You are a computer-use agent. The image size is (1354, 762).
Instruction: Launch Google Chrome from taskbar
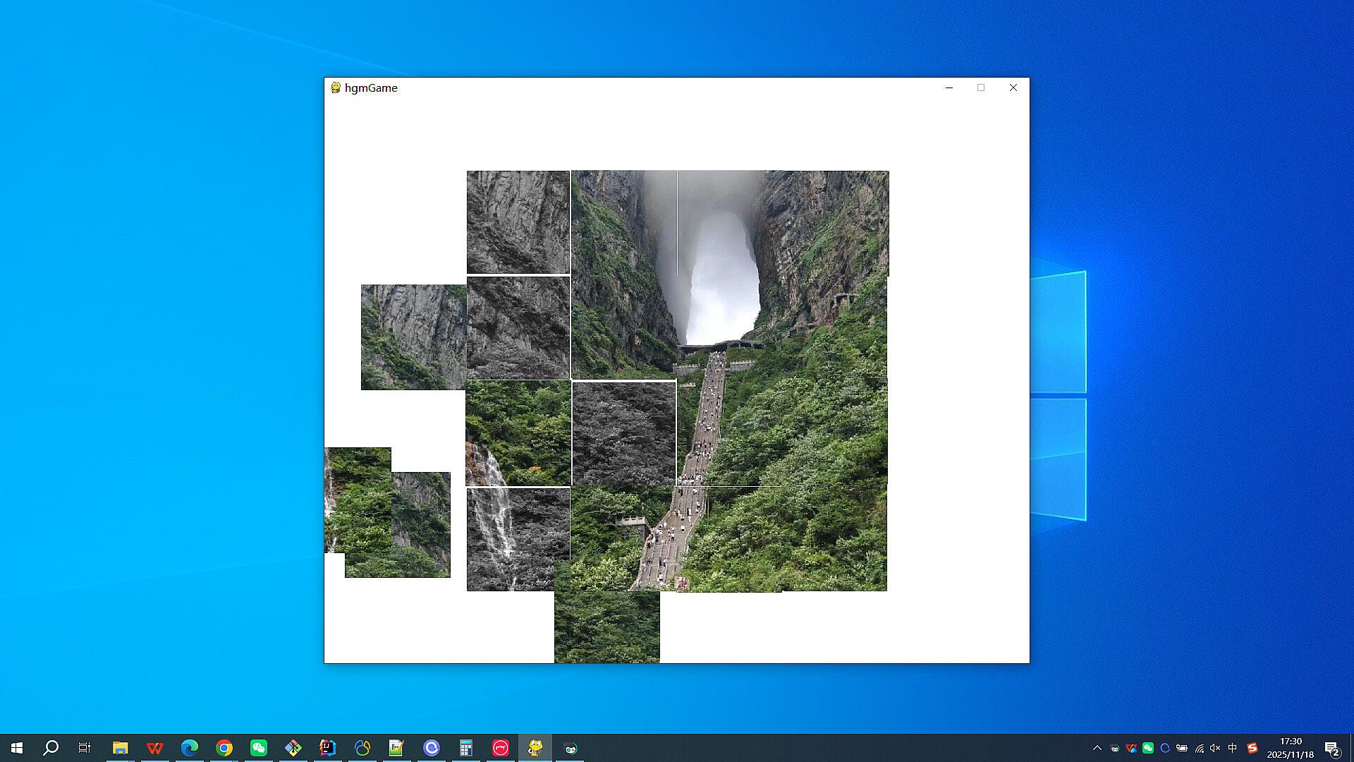[x=224, y=748]
